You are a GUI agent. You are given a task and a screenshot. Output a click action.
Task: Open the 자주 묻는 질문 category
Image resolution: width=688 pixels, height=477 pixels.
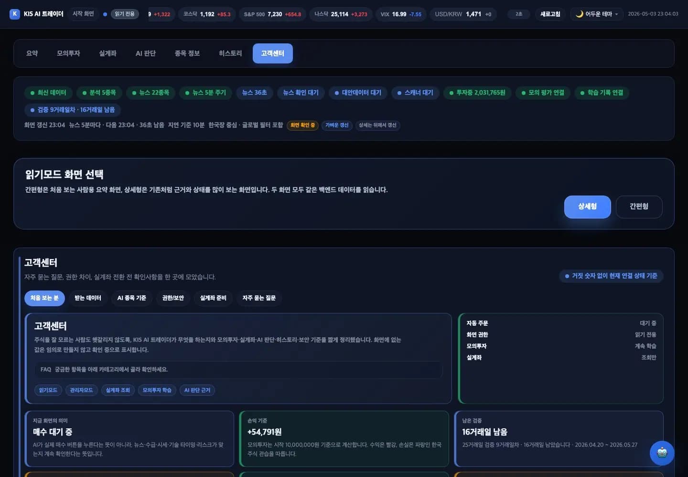point(259,298)
